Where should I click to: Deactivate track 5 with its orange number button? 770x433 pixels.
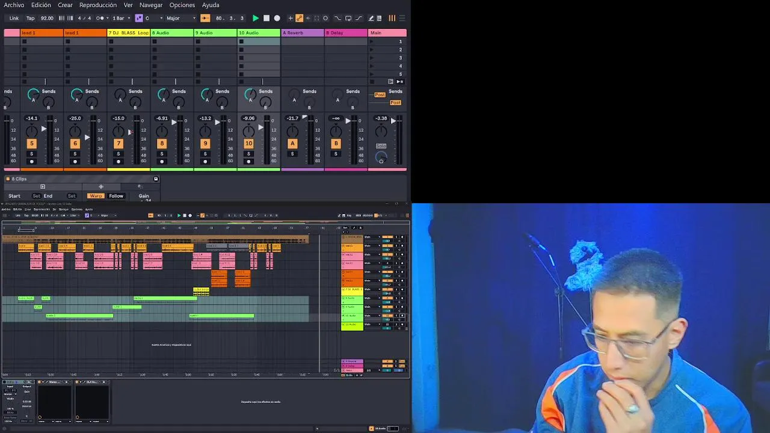pos(32,144)
